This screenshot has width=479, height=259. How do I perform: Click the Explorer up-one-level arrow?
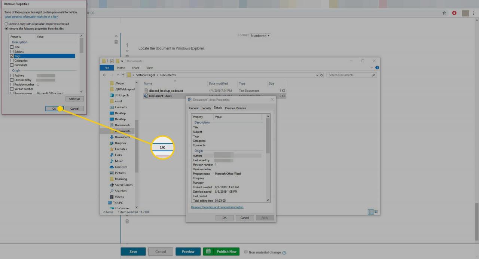123,75
